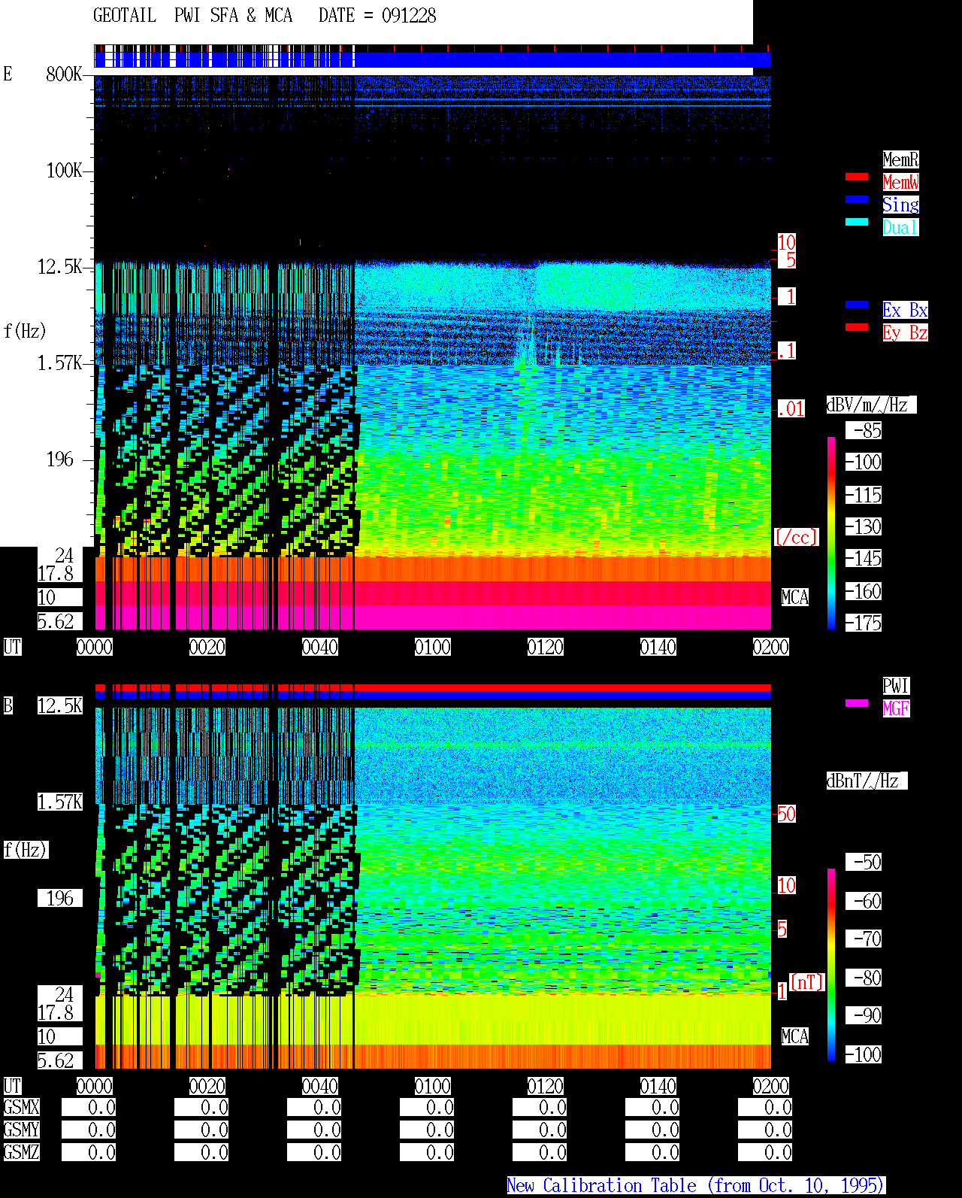The image size is (962, 1198).
Task: Select the MemW legend label
Action: click(900, 182)
